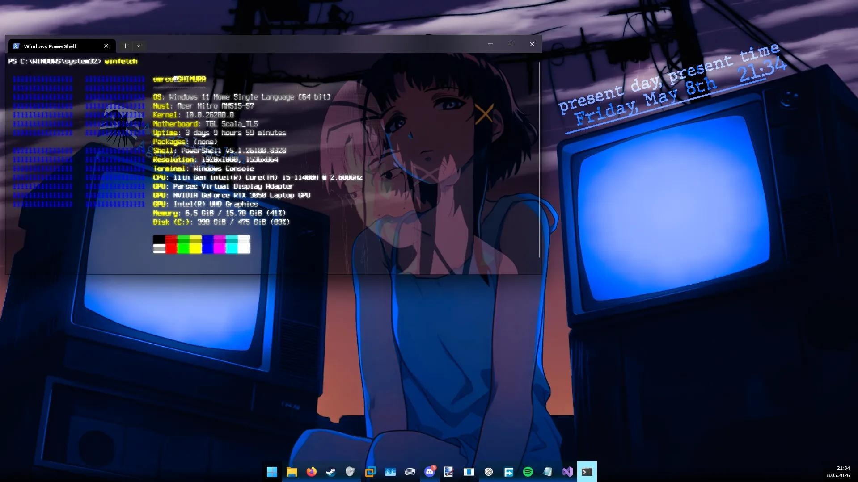The width and height of the screenshot is (858, 482).
Task: Click the terminal's vertical scrollbar
Action: (x=540, y=159)
